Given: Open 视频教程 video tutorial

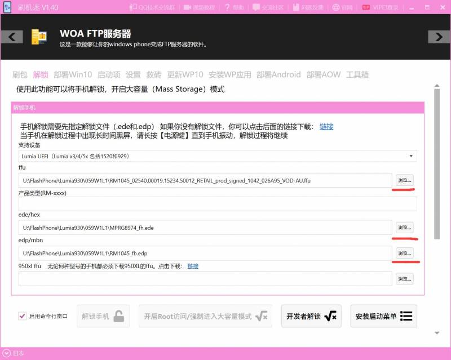Looking at the screenshot, I should coord(200,7).
